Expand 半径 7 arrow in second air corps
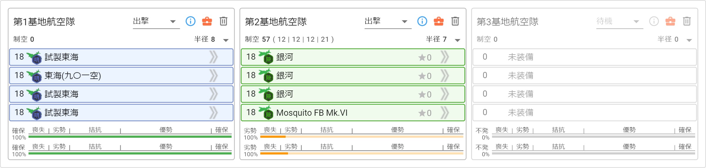This screenshot has height=168, width=706. click(x=458, y=40)
